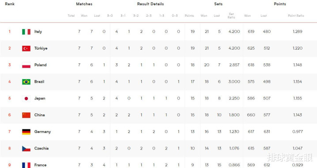Click the Set Ratio column header
This screenshot has height=168, width=317.
click(x=231, y=15)
